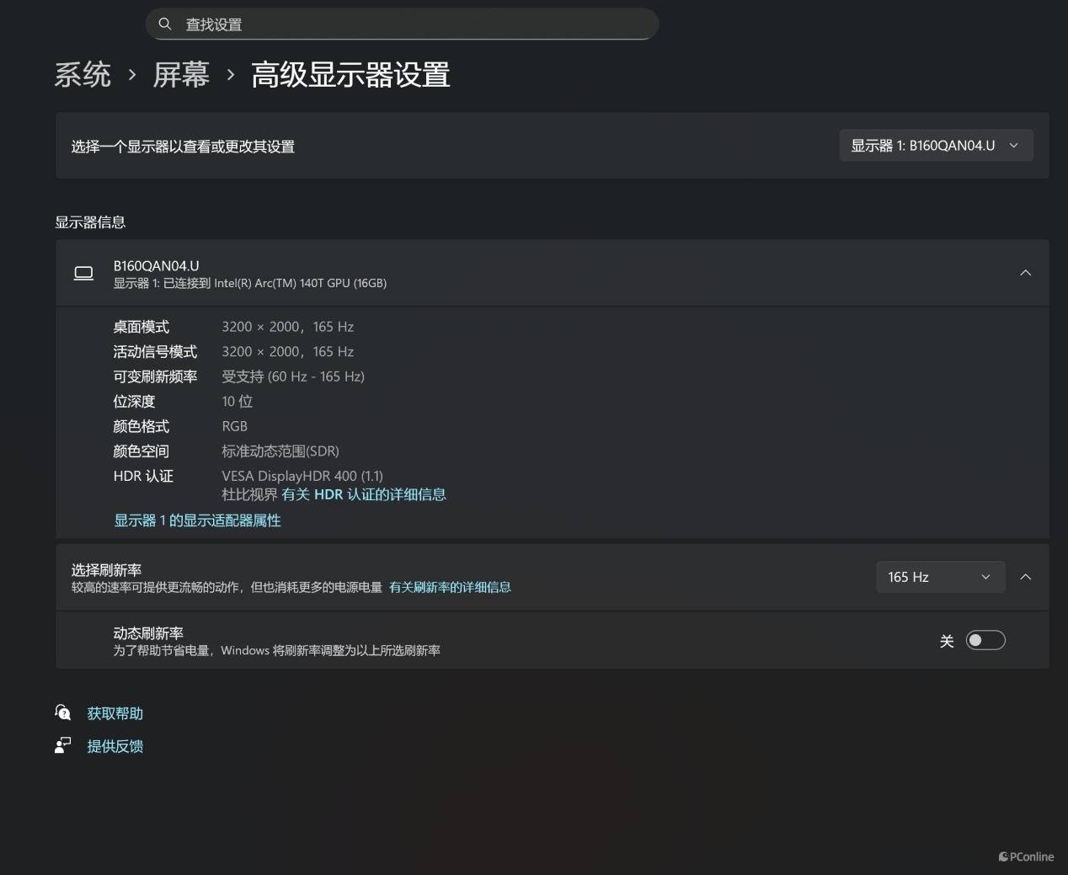This screenshot has height=875, width=1068.
Task: Click the 查找设置 search field
Action: (x=404, y=24)
